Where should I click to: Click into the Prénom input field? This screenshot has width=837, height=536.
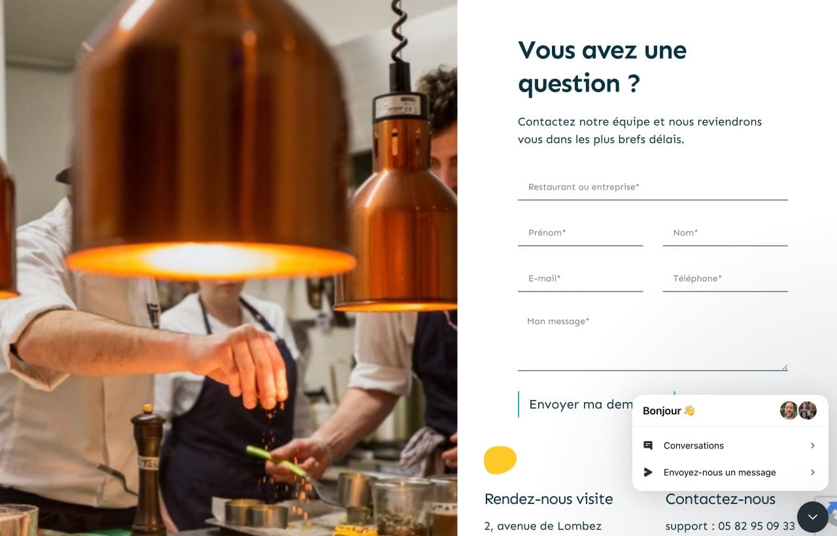click(x=581, y=233)
